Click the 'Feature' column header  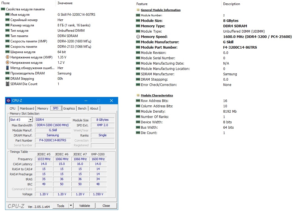click(x=142, y=4)
